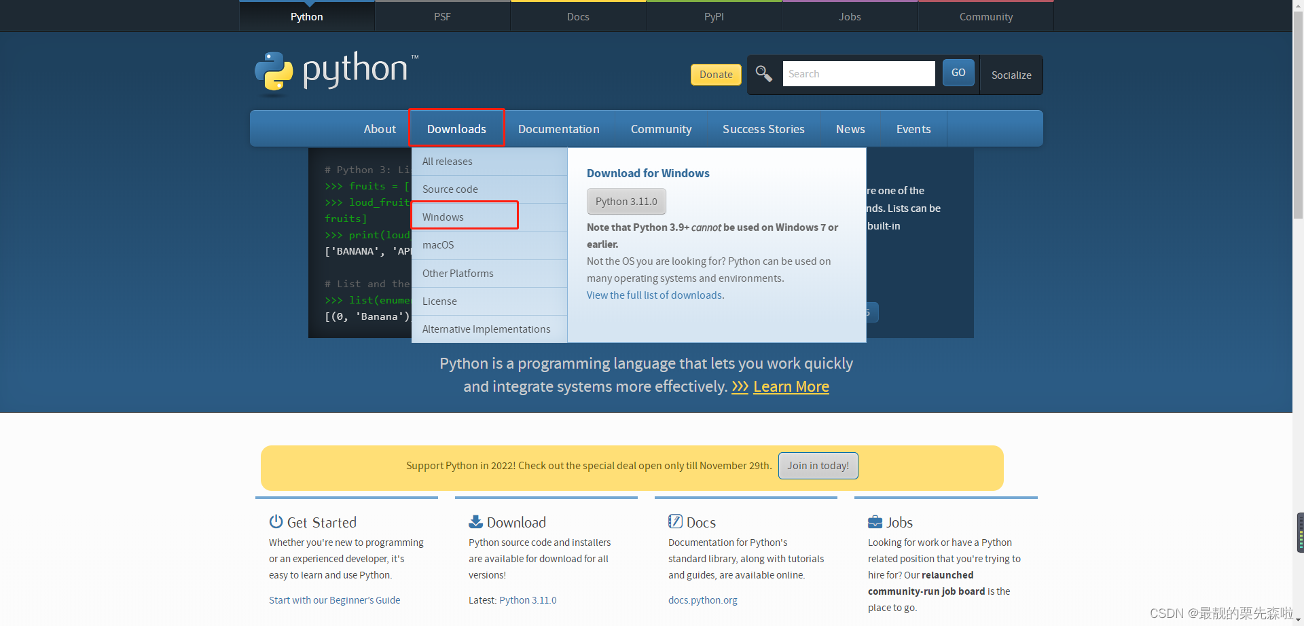Visit the docs.python.org link
The width and height of the screenshot is (1304, 626).
click(703, 600)
